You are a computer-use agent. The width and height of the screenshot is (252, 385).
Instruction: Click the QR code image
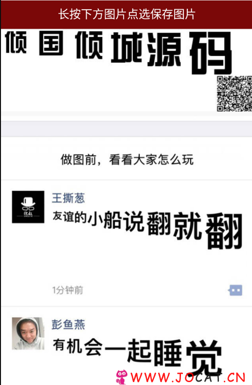click(x=234, y=93)
